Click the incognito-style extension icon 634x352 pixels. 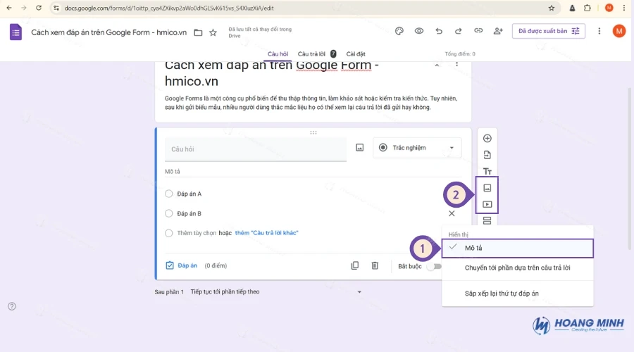(572, 8)
